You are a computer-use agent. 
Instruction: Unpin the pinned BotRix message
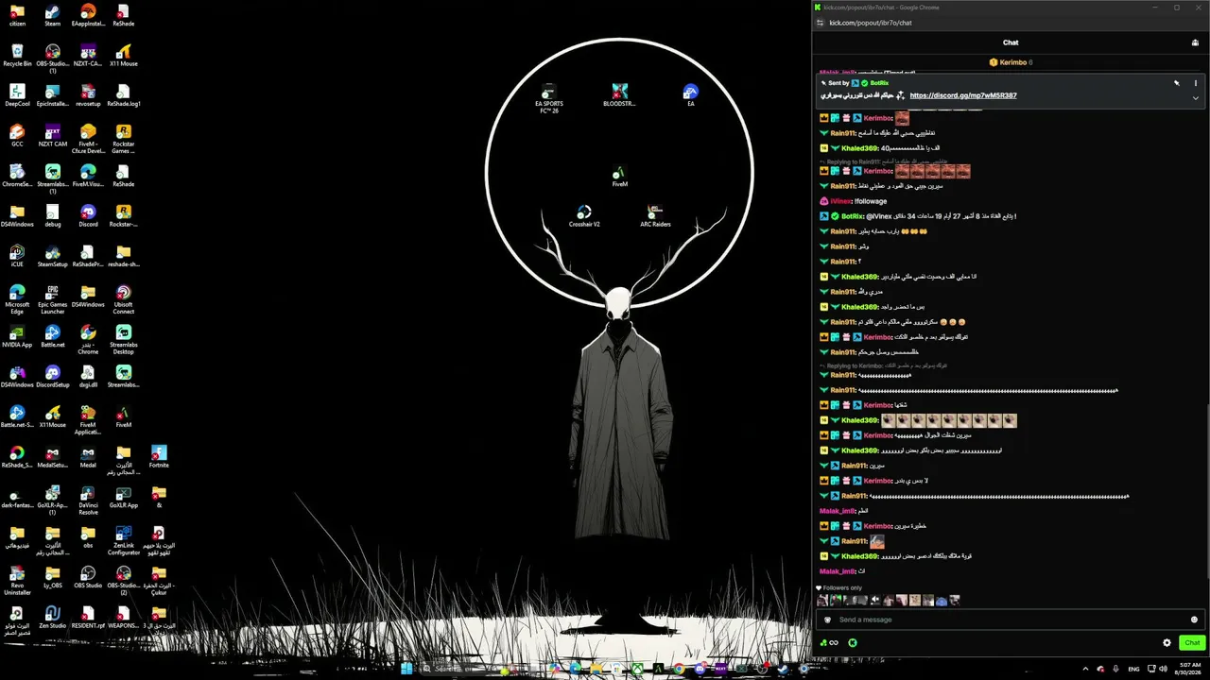click(1177, 83)
